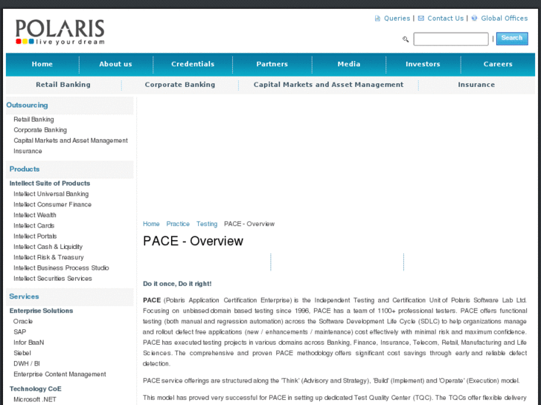Open the SAP service link
541x405 pixels.
[x=20, y=332]
